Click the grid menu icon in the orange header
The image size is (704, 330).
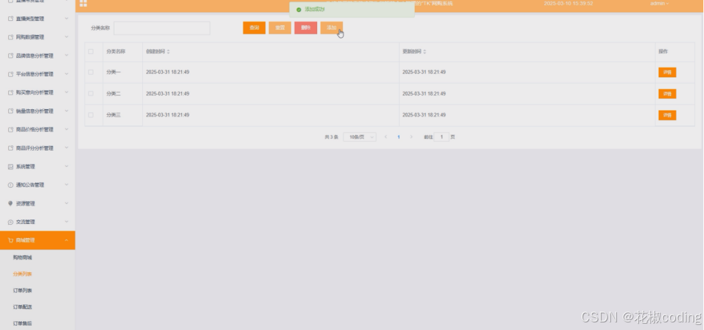pos(83,4)
